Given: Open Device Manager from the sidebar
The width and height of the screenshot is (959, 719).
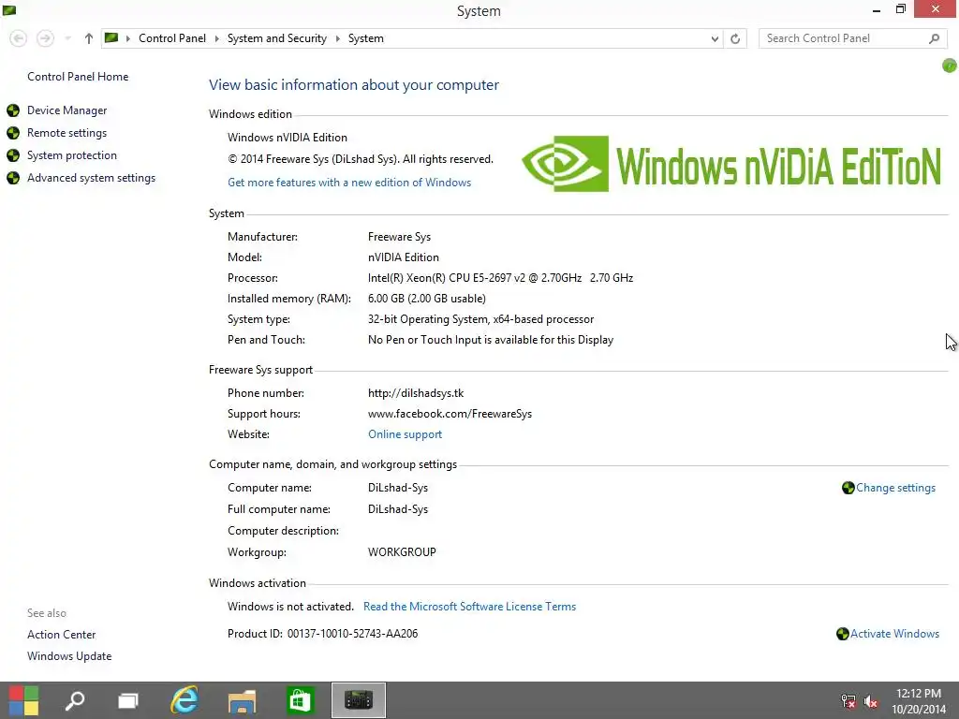Looking at the screenshot, I should [x=66, y=110].
